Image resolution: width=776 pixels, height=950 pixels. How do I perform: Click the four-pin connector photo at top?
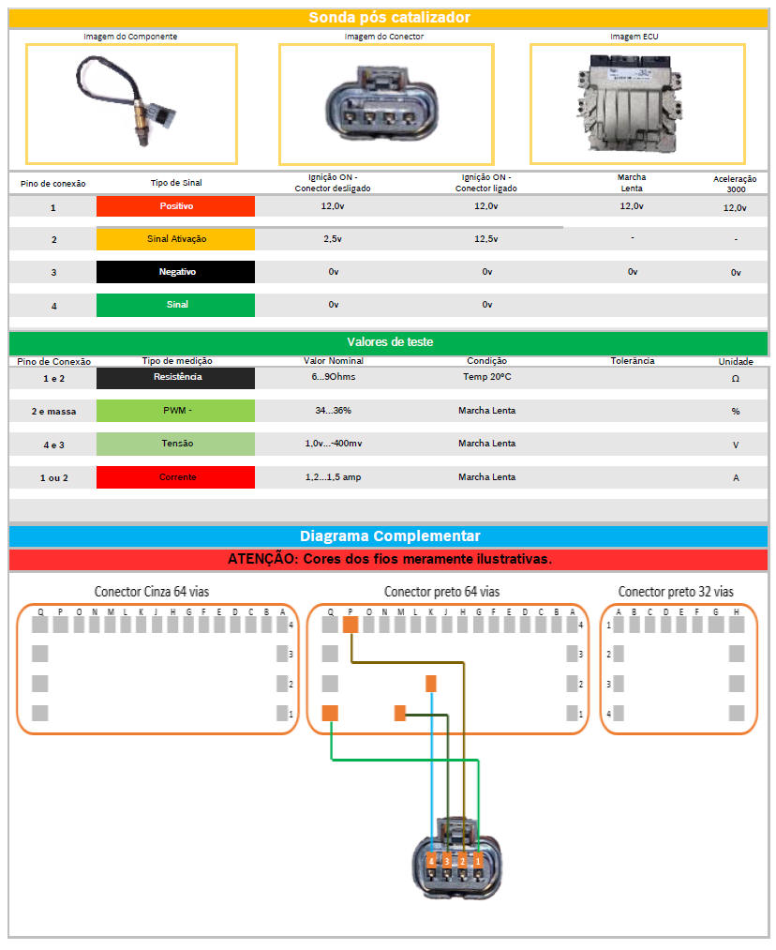386,103
